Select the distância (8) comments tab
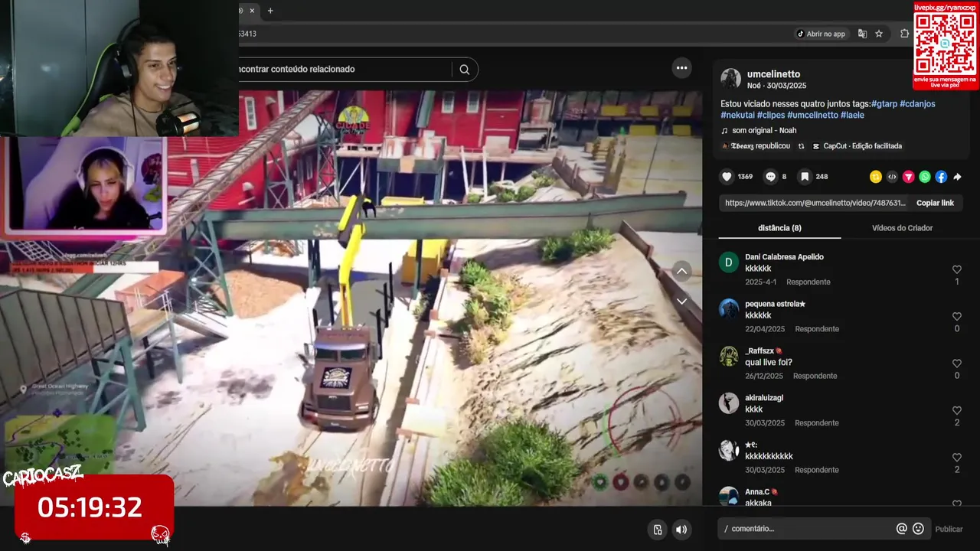This screenshot has height=551, width=980. [779, 228]
